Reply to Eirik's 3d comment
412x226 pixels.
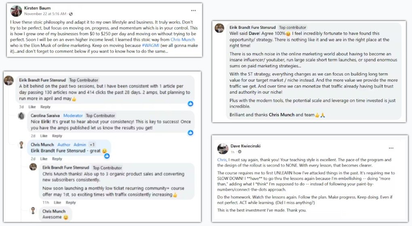(45, 107)
